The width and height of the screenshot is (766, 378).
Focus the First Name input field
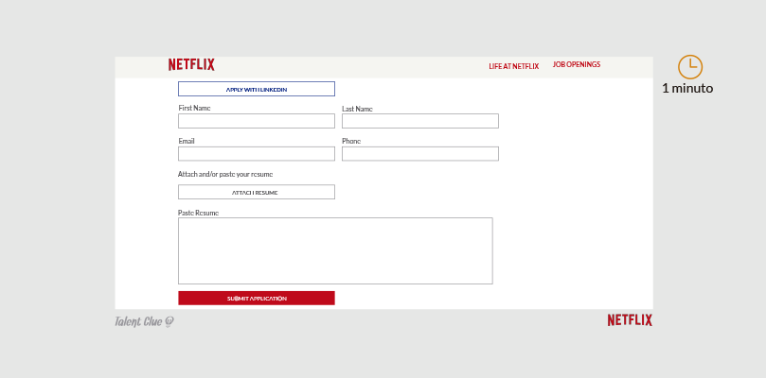pos(257,121)
